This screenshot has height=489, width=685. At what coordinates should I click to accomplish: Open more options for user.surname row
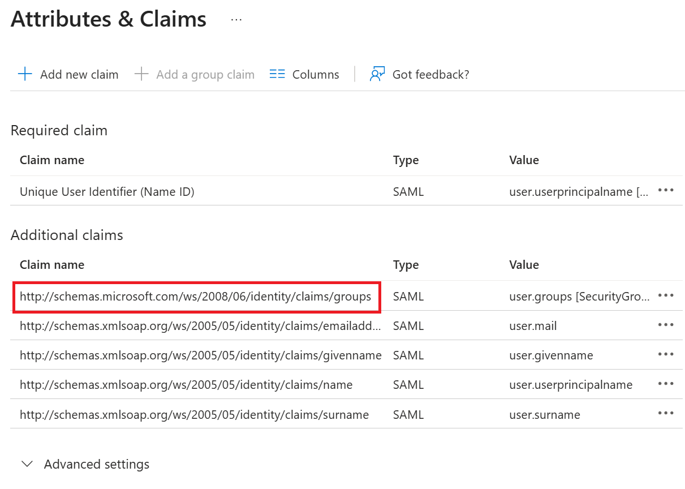pos(666,413)
